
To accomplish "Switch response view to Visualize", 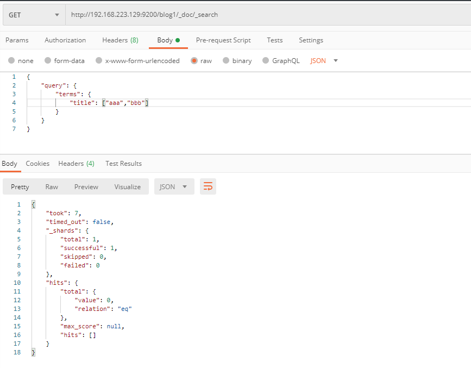I will [x=127, y=186].
